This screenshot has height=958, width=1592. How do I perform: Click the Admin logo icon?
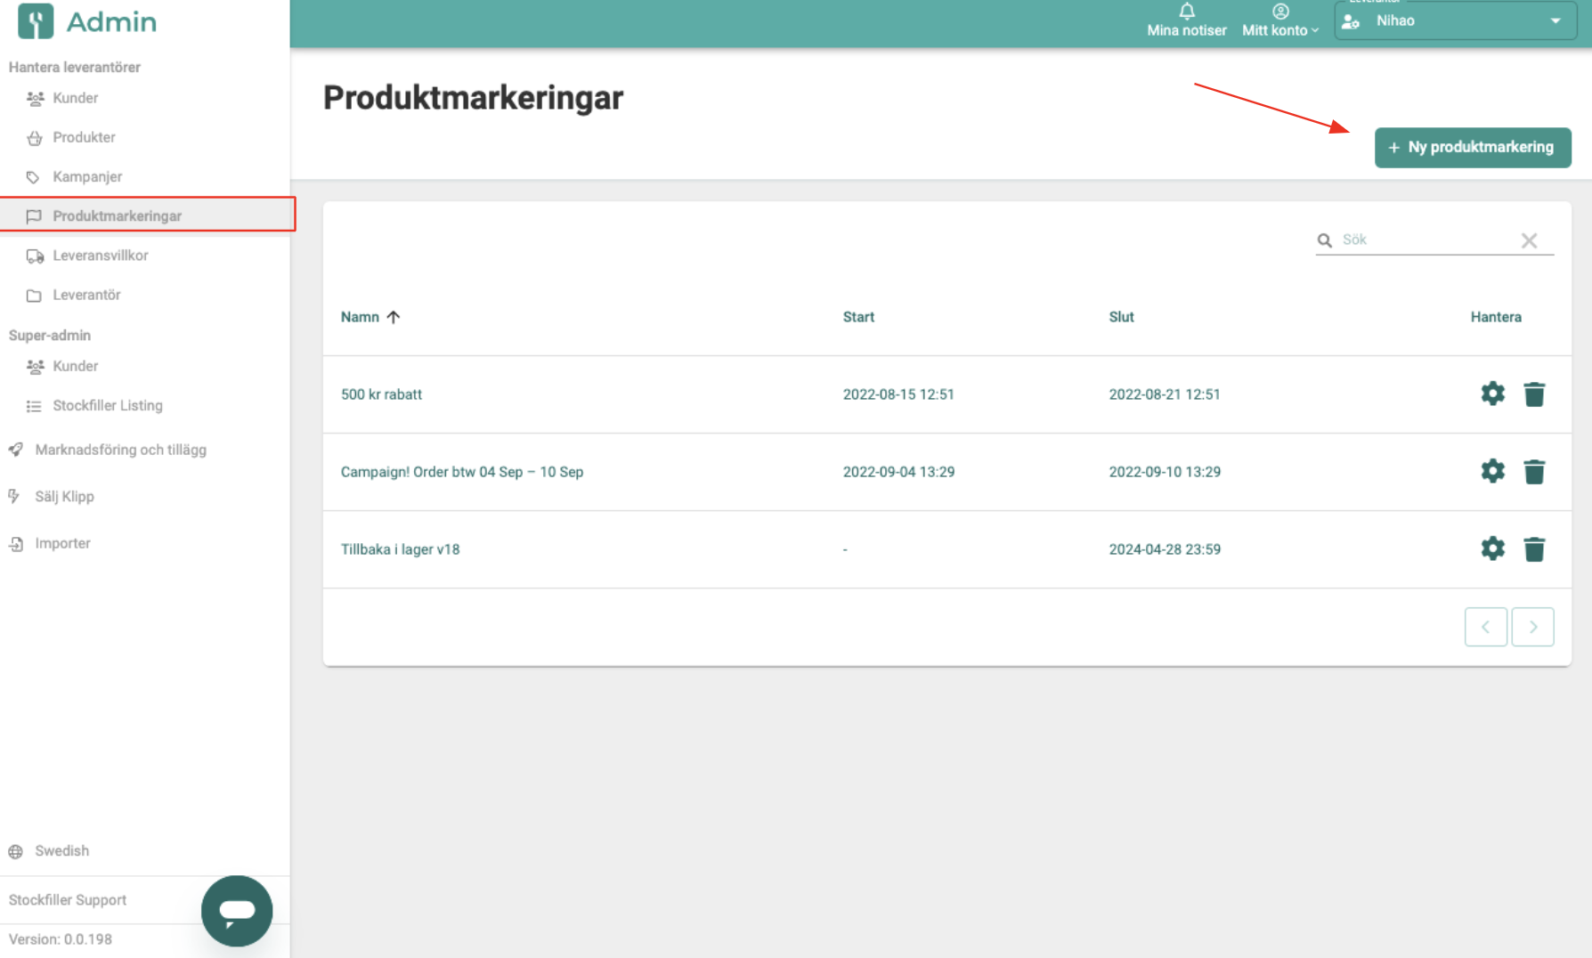[36, 21]
